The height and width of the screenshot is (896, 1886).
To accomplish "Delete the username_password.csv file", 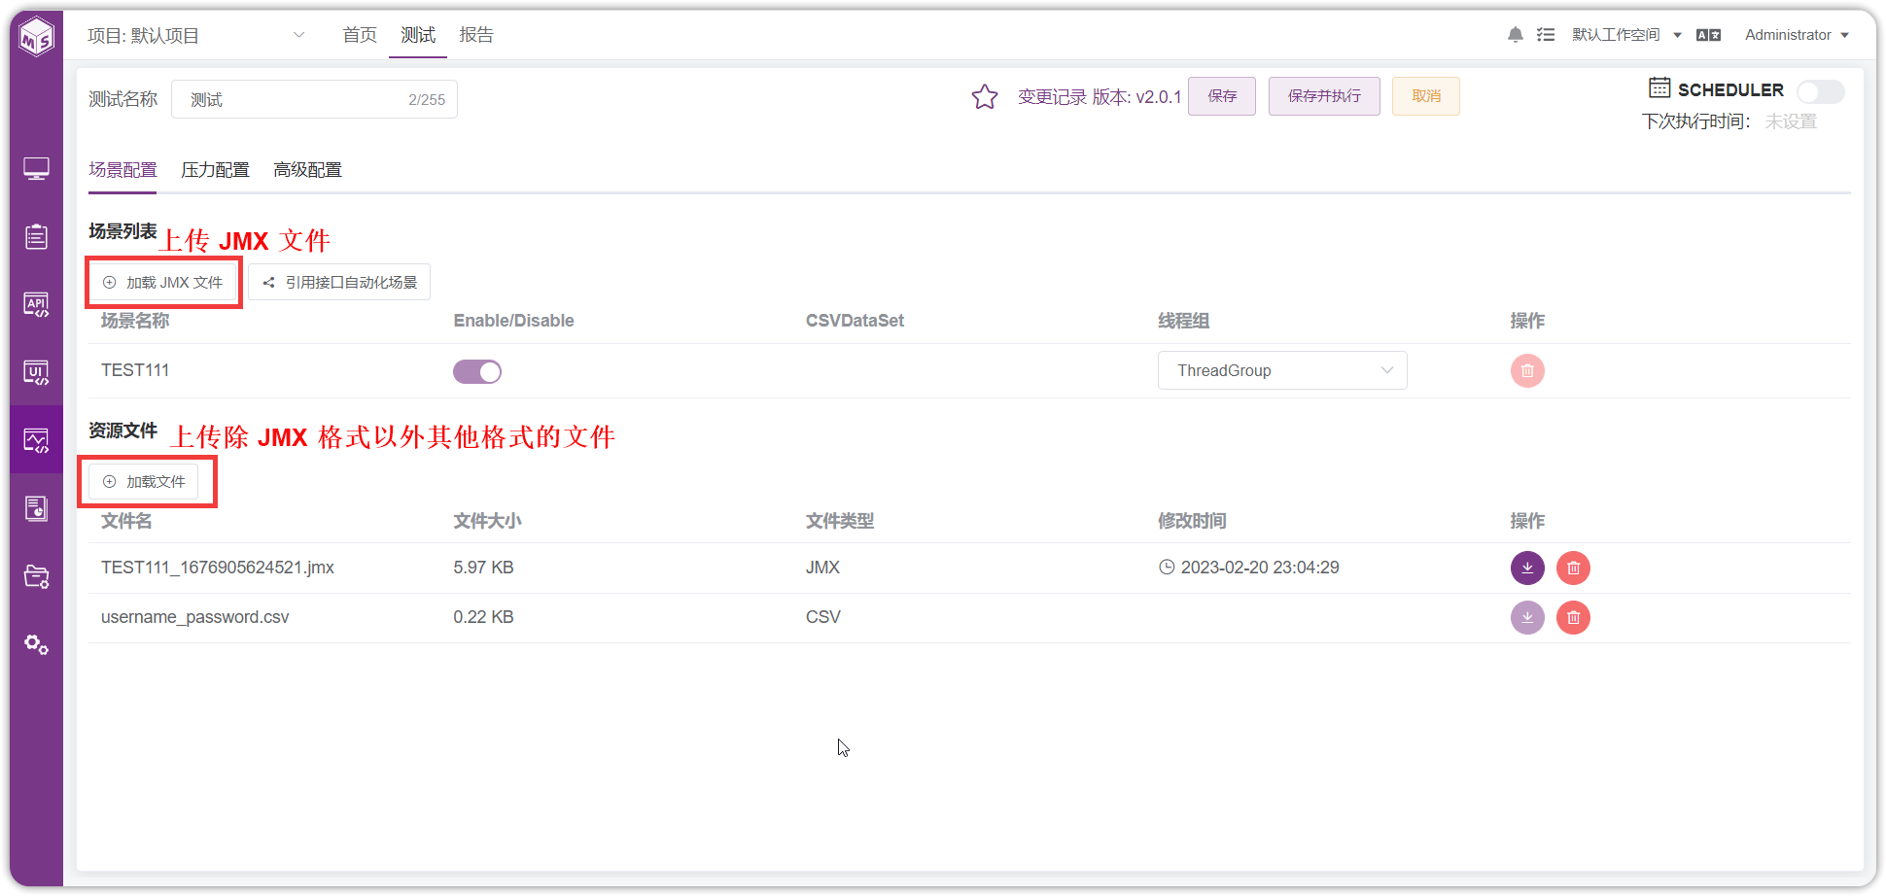I will pyautogui.click(x=1573, y=617).
